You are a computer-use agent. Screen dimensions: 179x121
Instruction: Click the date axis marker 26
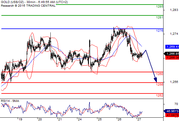(x=119, y=119)
